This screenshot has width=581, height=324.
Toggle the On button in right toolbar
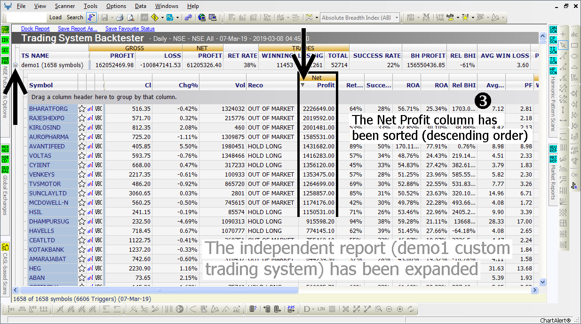click(574, 175)
